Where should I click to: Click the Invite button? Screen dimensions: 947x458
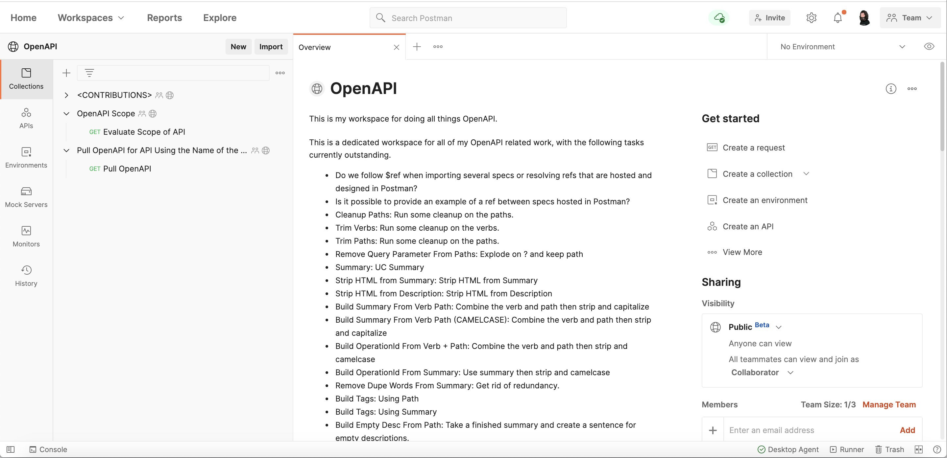point(769,18)
